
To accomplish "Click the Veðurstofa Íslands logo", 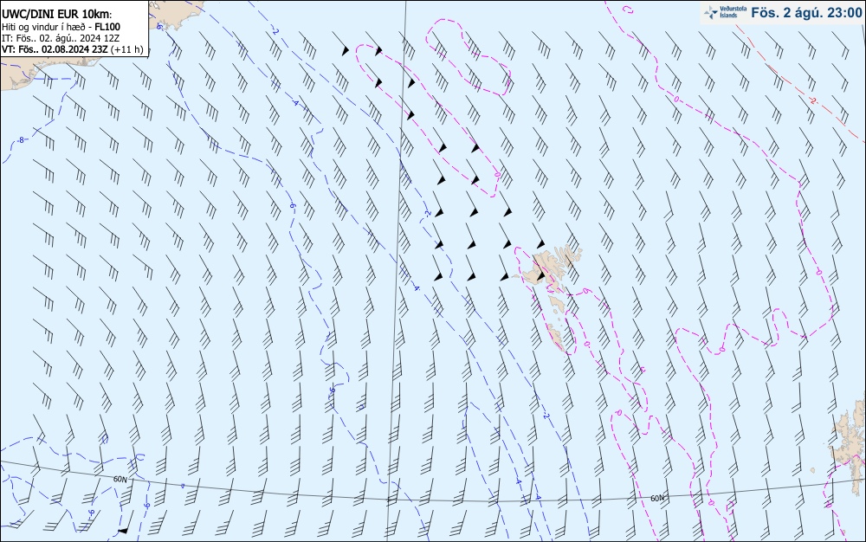I will coord(725,12).
